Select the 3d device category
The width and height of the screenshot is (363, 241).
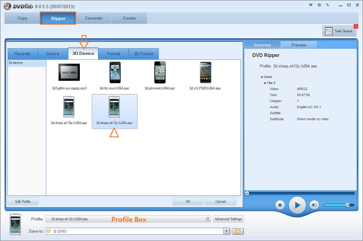pyautogui.click(x=26, y=63)
